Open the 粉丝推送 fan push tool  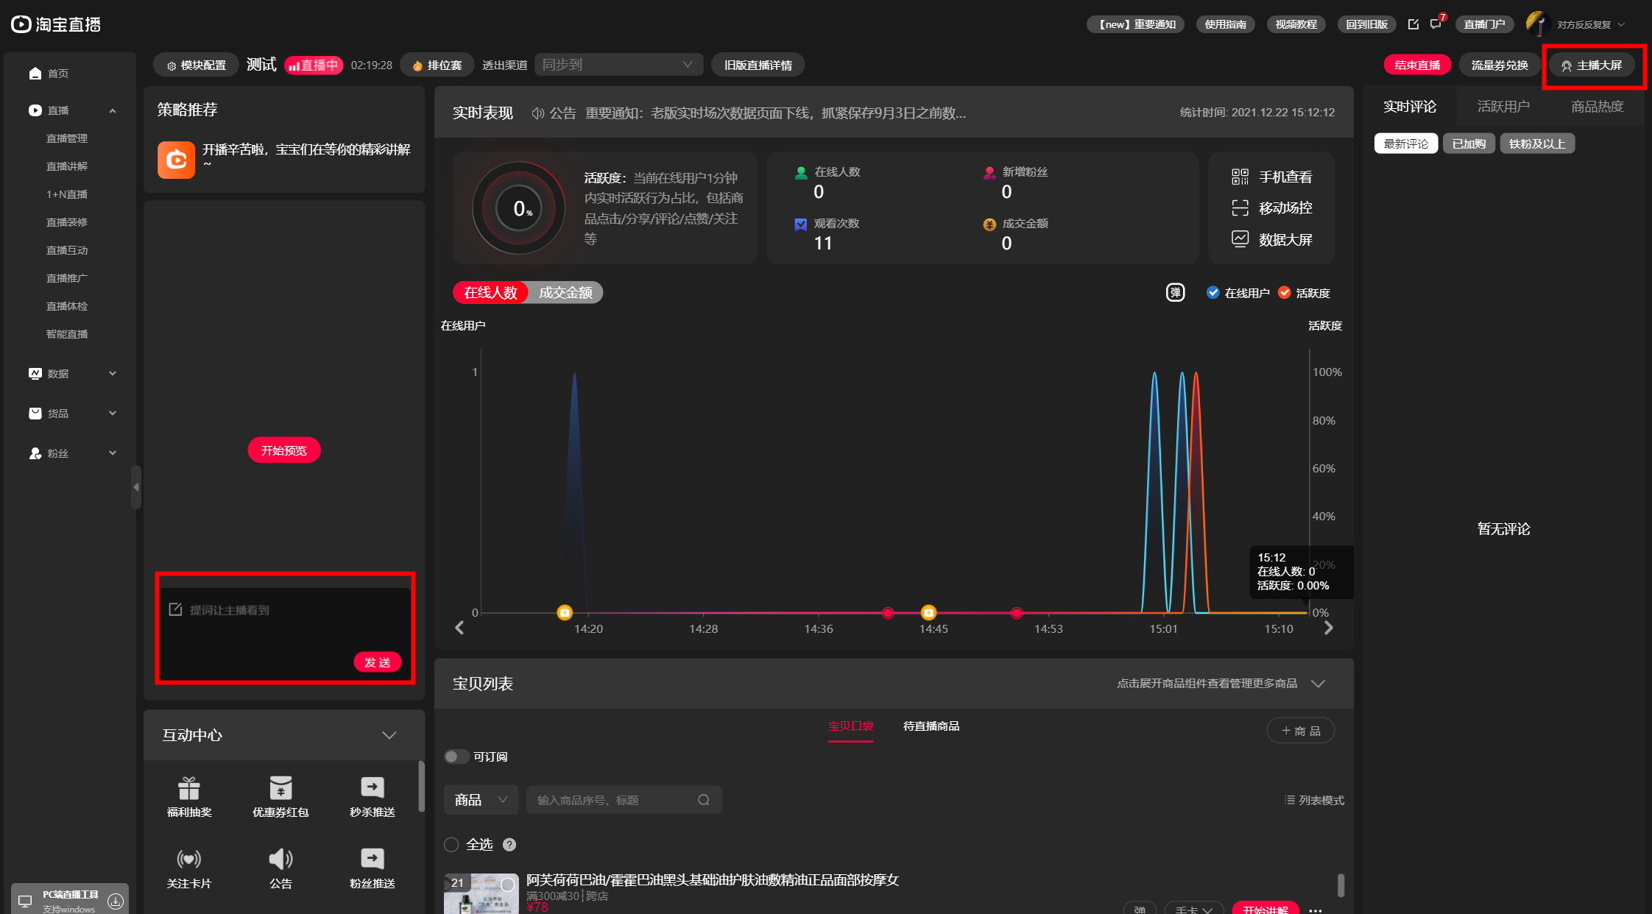[373, 868]
